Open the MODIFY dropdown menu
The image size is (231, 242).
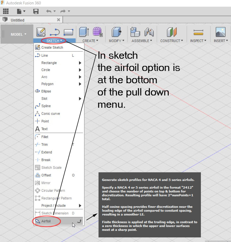(x=116, y=41)
